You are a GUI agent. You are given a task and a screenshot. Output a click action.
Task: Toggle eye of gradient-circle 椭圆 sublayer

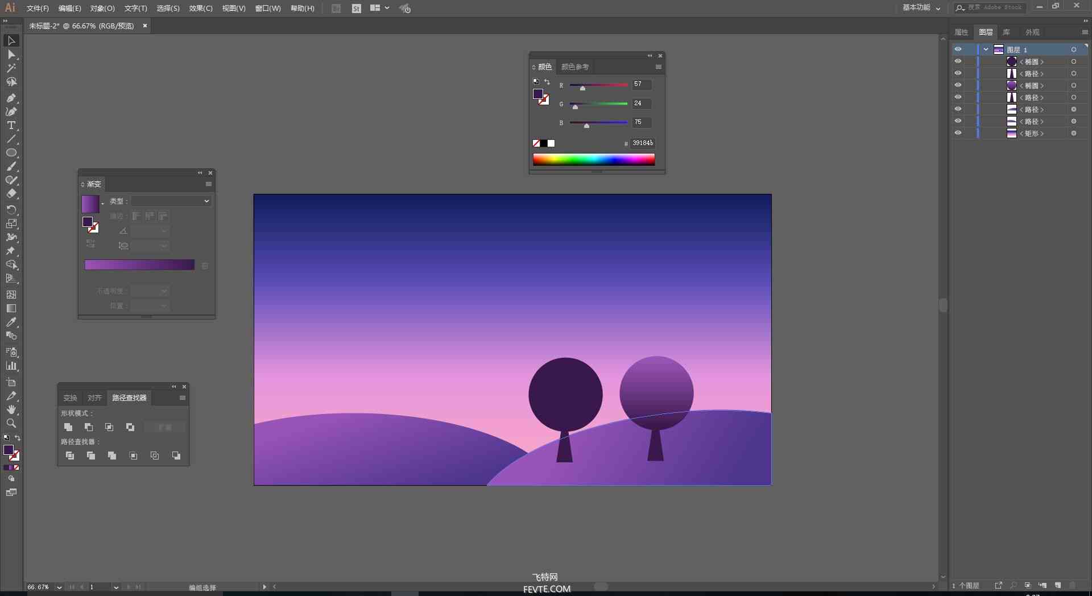click(958, 85)
